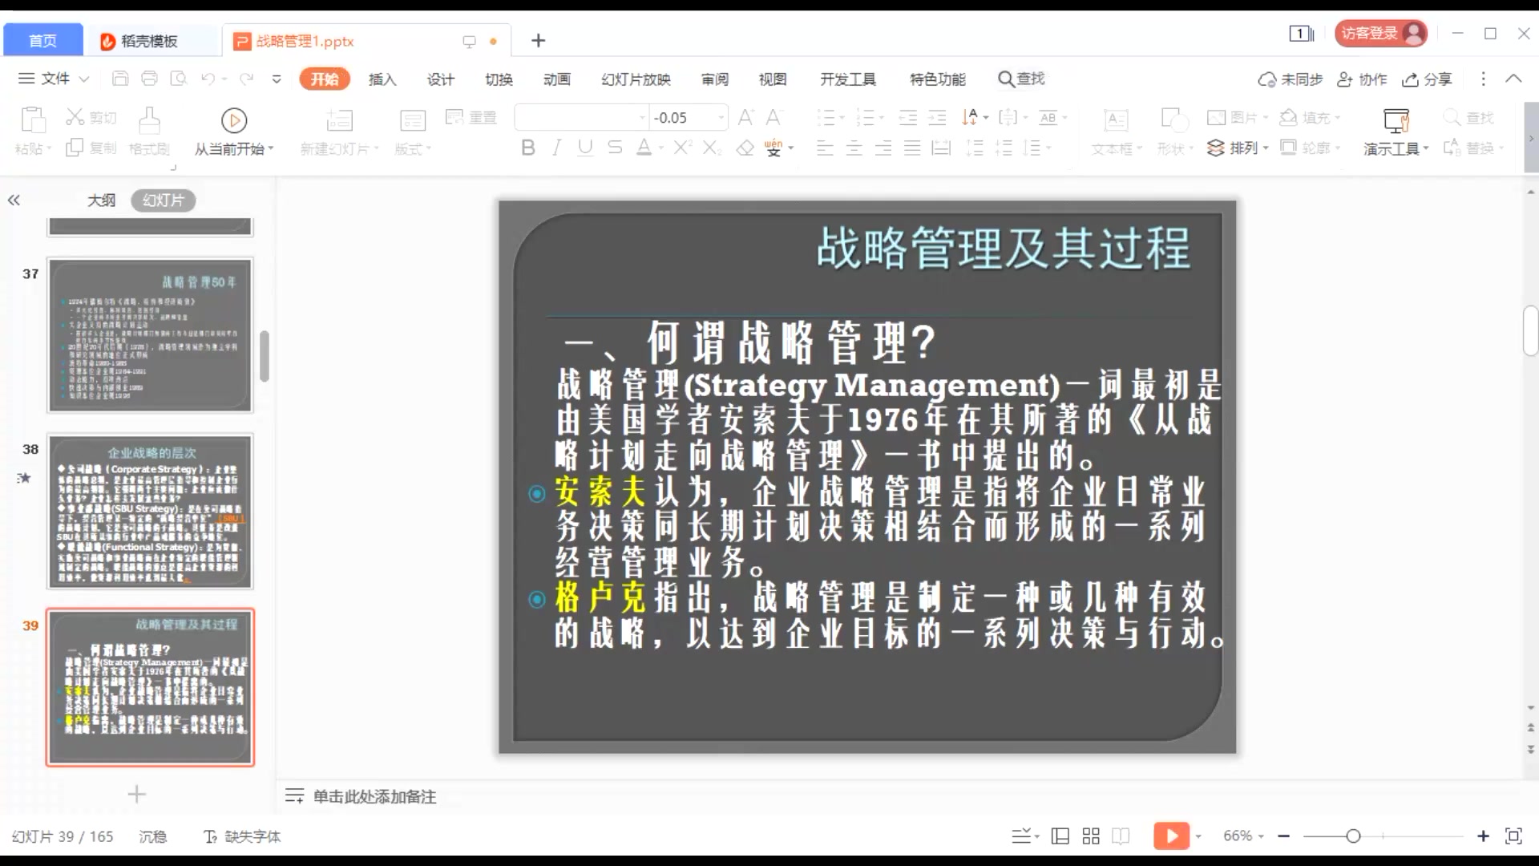This screenshot has width=1539, height=866.
Task: Toggle Italic formatting
Action: (x=556, y=148)
